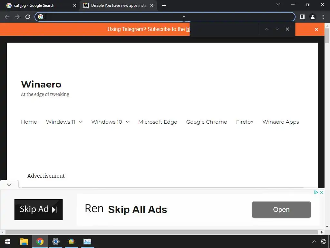This screenshot has width=330, height=248.
Task: Switch to the cat jpg Google Search tab
Action: (x=40, y=5)
